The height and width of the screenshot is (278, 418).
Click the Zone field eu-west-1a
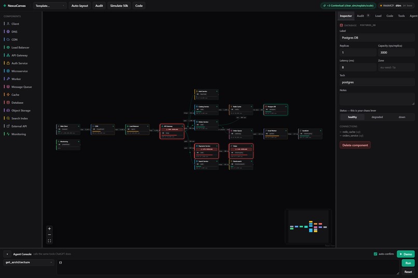point(396,68)
